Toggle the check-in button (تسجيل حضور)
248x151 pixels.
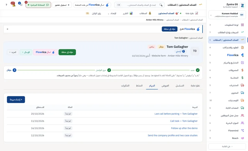point(62,5)
